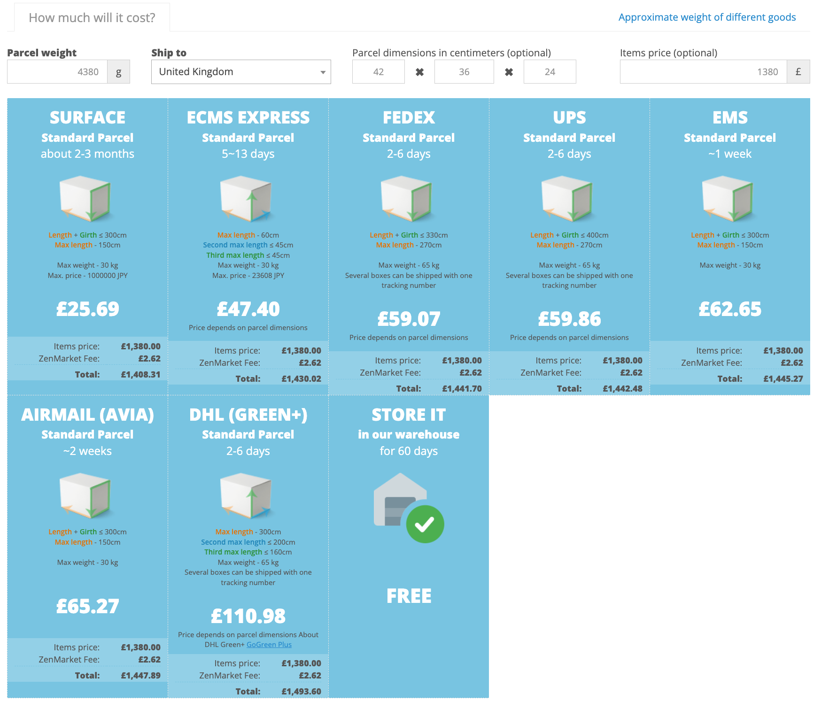The height and width of the screenshot is (709, 821).
Task: Select the ECMS Express parcel box icon
Action: pos(247,199)
